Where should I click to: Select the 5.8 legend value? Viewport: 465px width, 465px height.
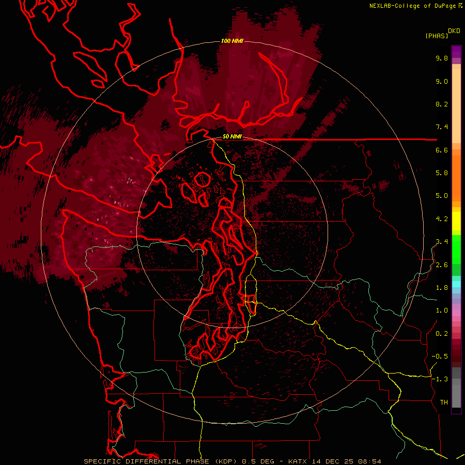[x=442, y=173]
